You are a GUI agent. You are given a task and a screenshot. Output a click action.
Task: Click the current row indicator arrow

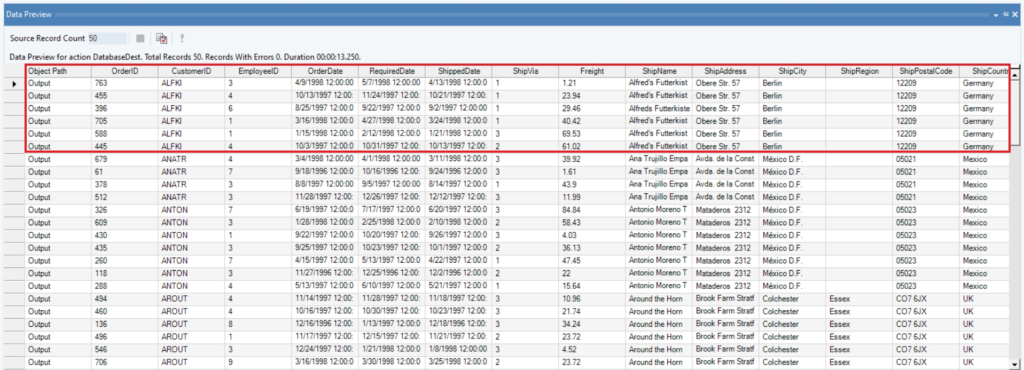coord(14,84)
